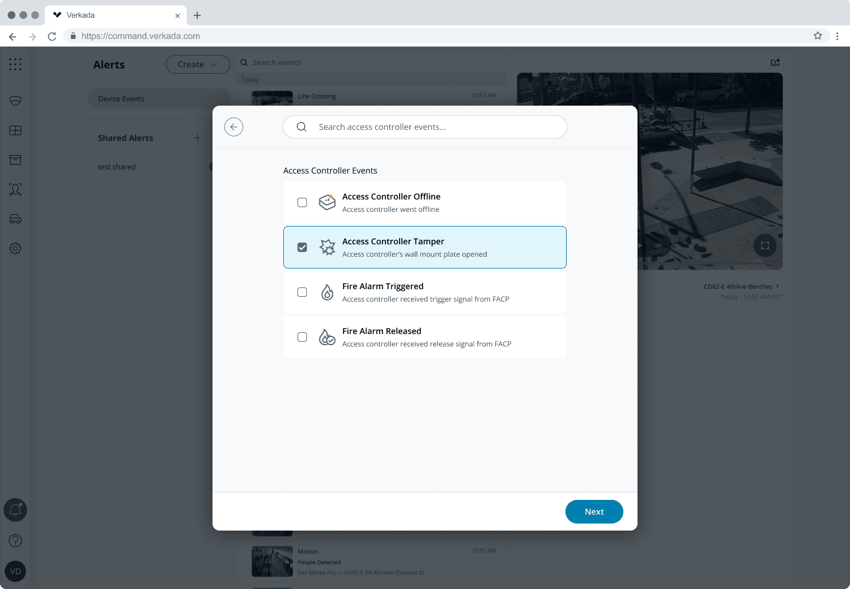Open the vehicle sidebar icon
The image size is (850, 589).
[x=15, y=219]
